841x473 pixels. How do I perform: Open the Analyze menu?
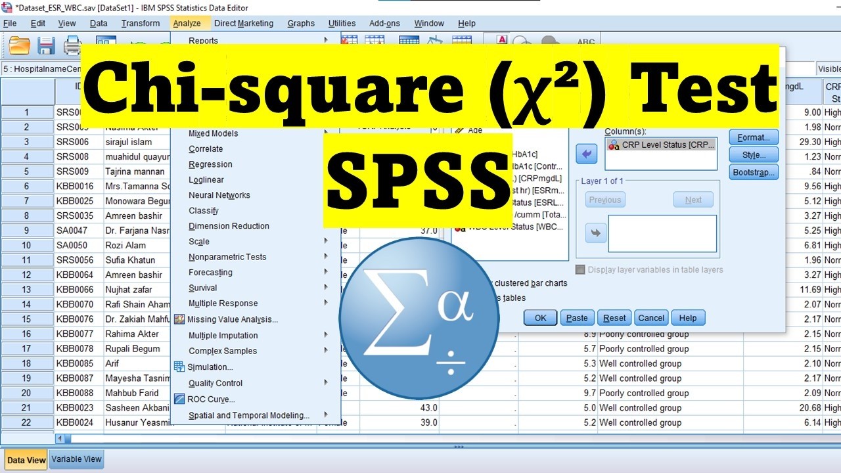click(187, 23)
